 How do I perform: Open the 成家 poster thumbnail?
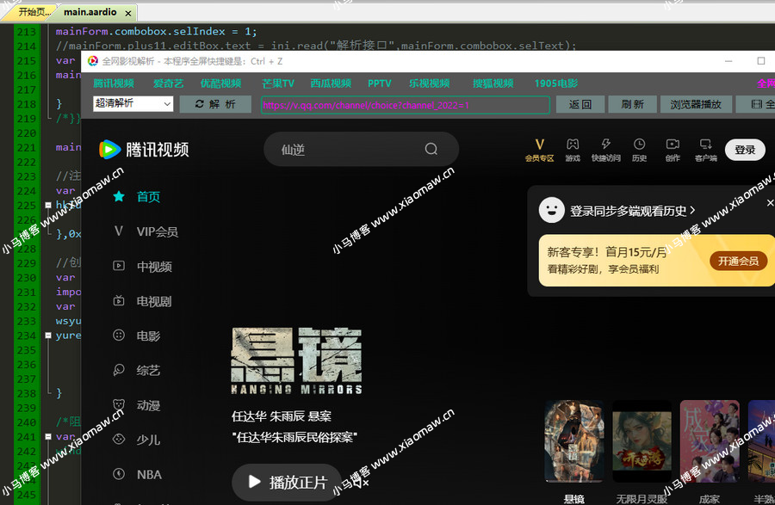point(710,440)
